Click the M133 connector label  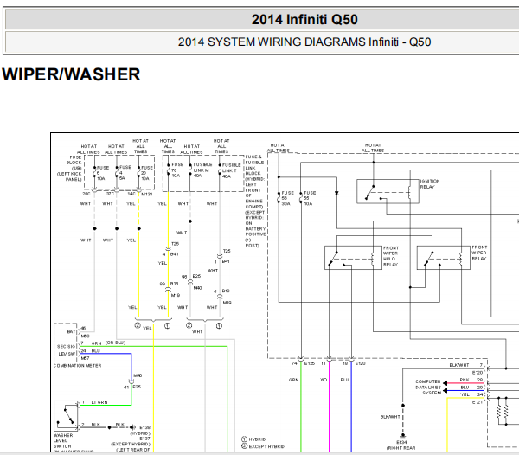(147, 195)
